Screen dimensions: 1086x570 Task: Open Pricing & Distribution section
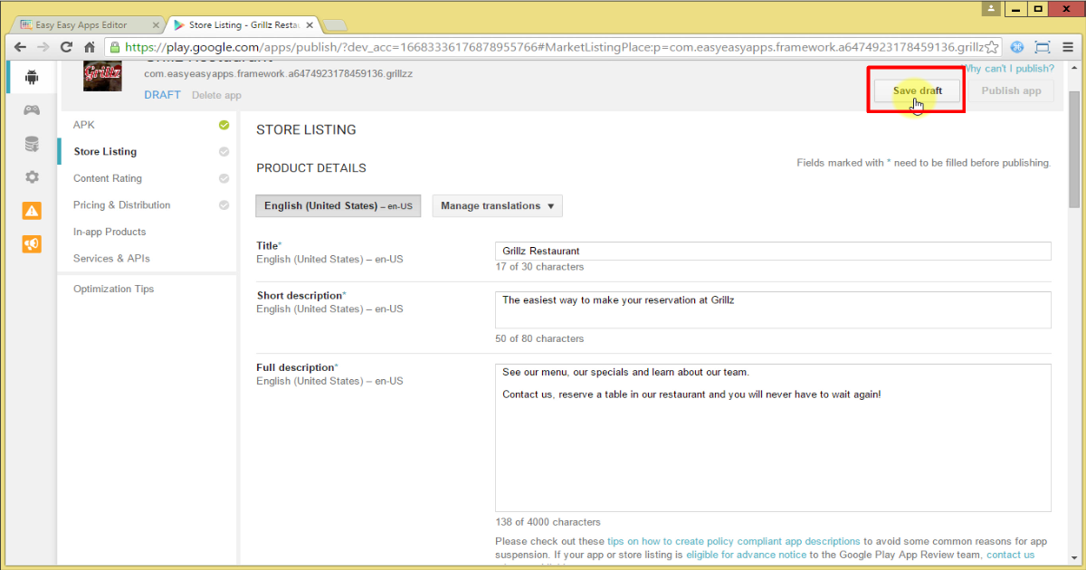(x=121, y=205)
